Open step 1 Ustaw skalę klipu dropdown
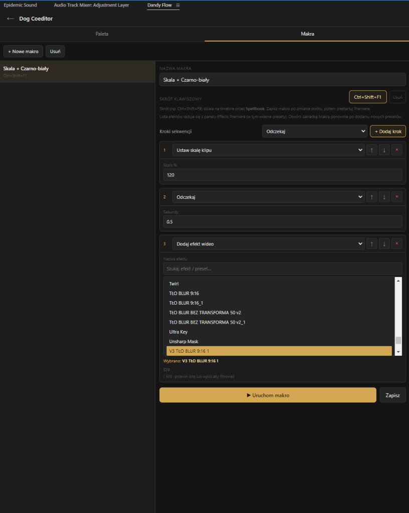409x513 pixels. (268, 150)
